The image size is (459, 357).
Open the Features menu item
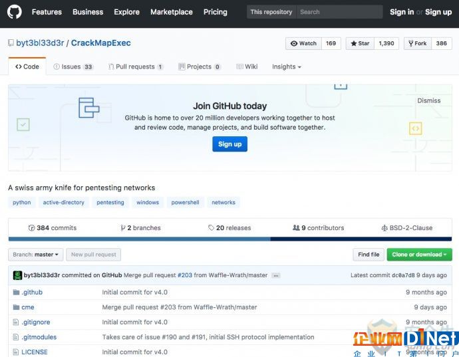pos(47,12)
